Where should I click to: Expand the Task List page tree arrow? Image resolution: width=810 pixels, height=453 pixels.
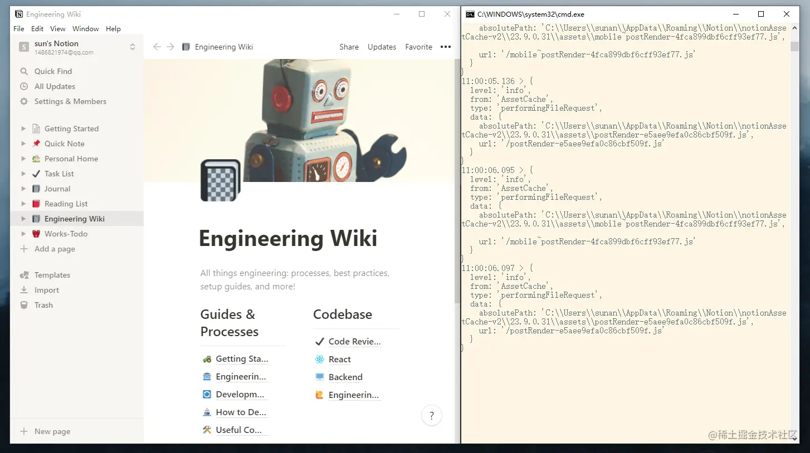click(23, 174)
